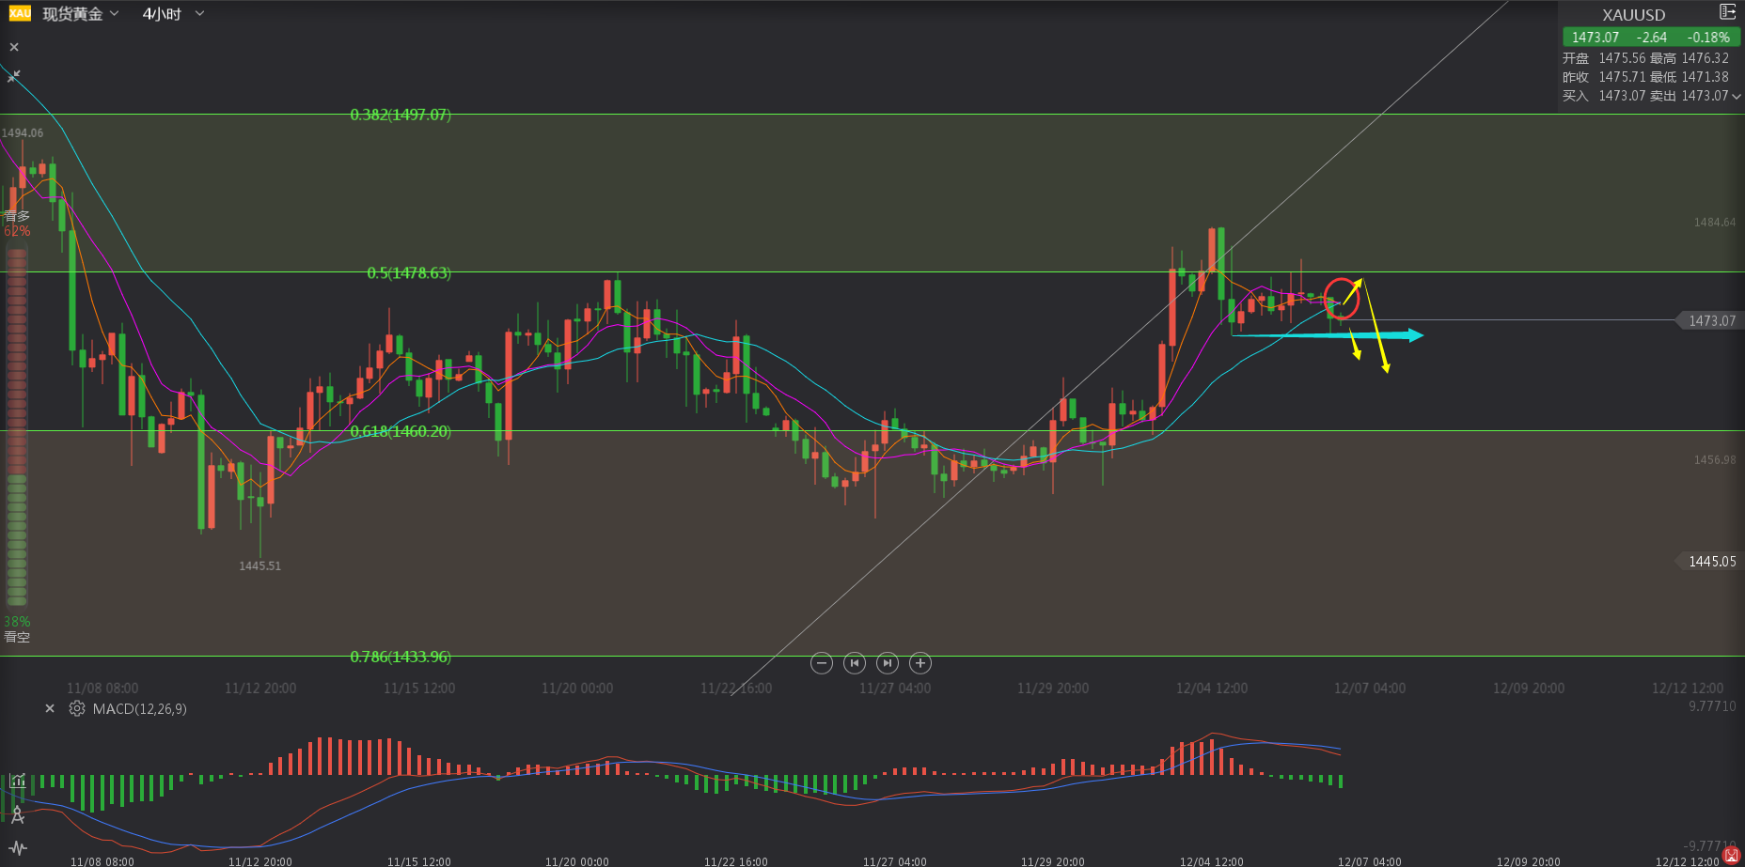Open the 现货黄金 instrument dropdown
Screen dimensions: 1745x867
(x=81, y=14)
